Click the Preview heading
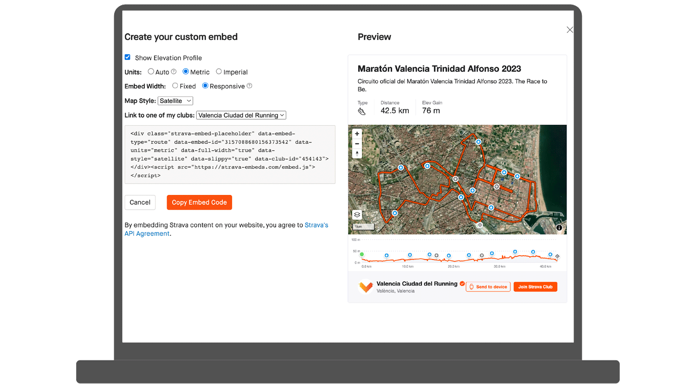The height and width of the screenshot is (388, 696). 374,37
